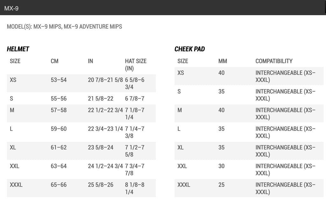
Task: Click the L size in cheek pad table
Action: pos(179,129)
